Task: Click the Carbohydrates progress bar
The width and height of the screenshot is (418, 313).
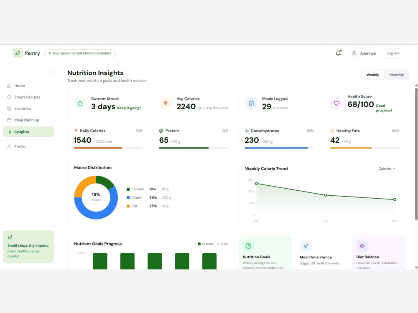Action: (279, 148)
